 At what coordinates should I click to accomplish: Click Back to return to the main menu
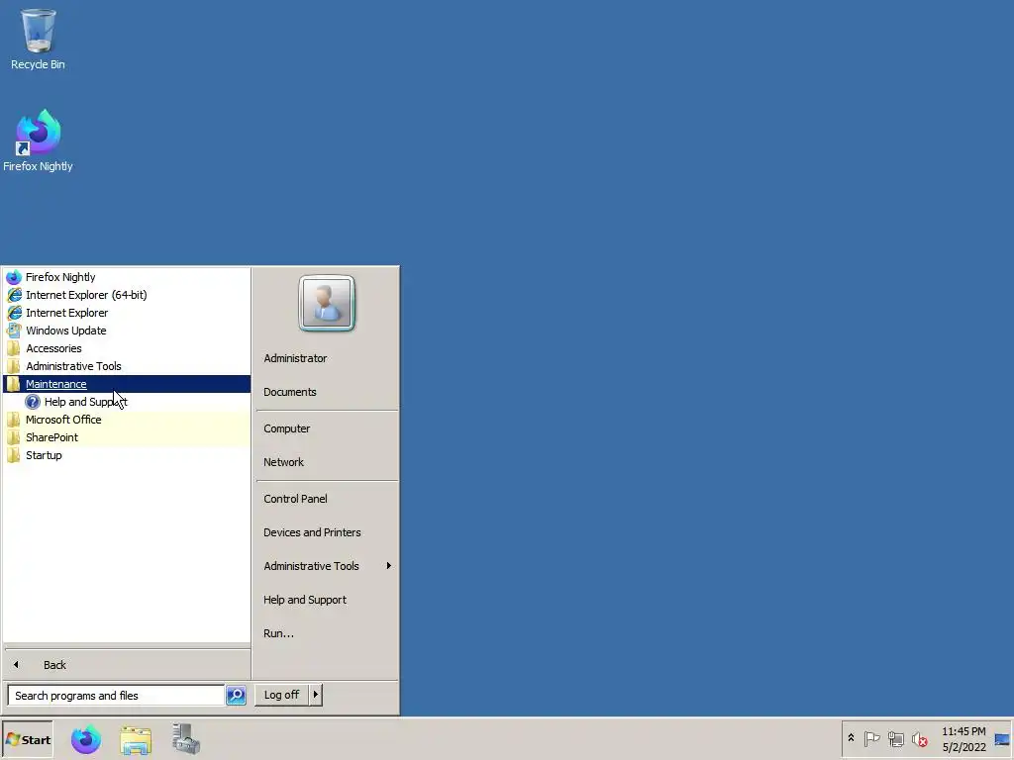[127, 665]
